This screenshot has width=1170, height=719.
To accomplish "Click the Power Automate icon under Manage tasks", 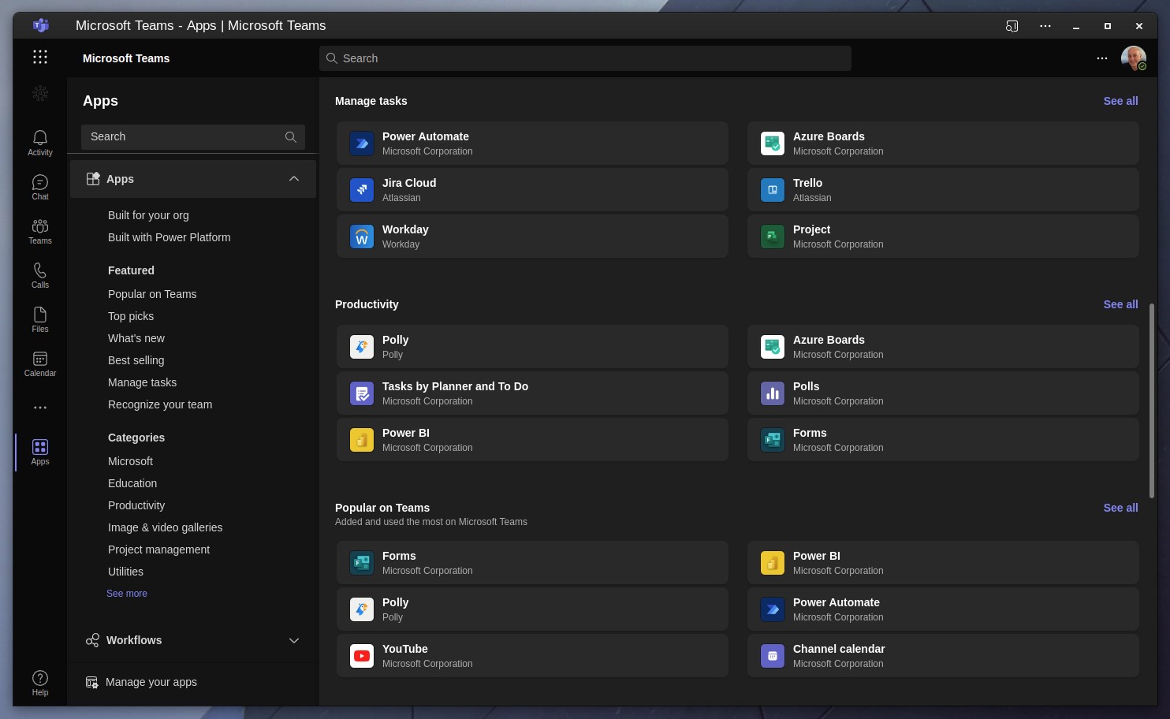I will [x=362, y=143].
